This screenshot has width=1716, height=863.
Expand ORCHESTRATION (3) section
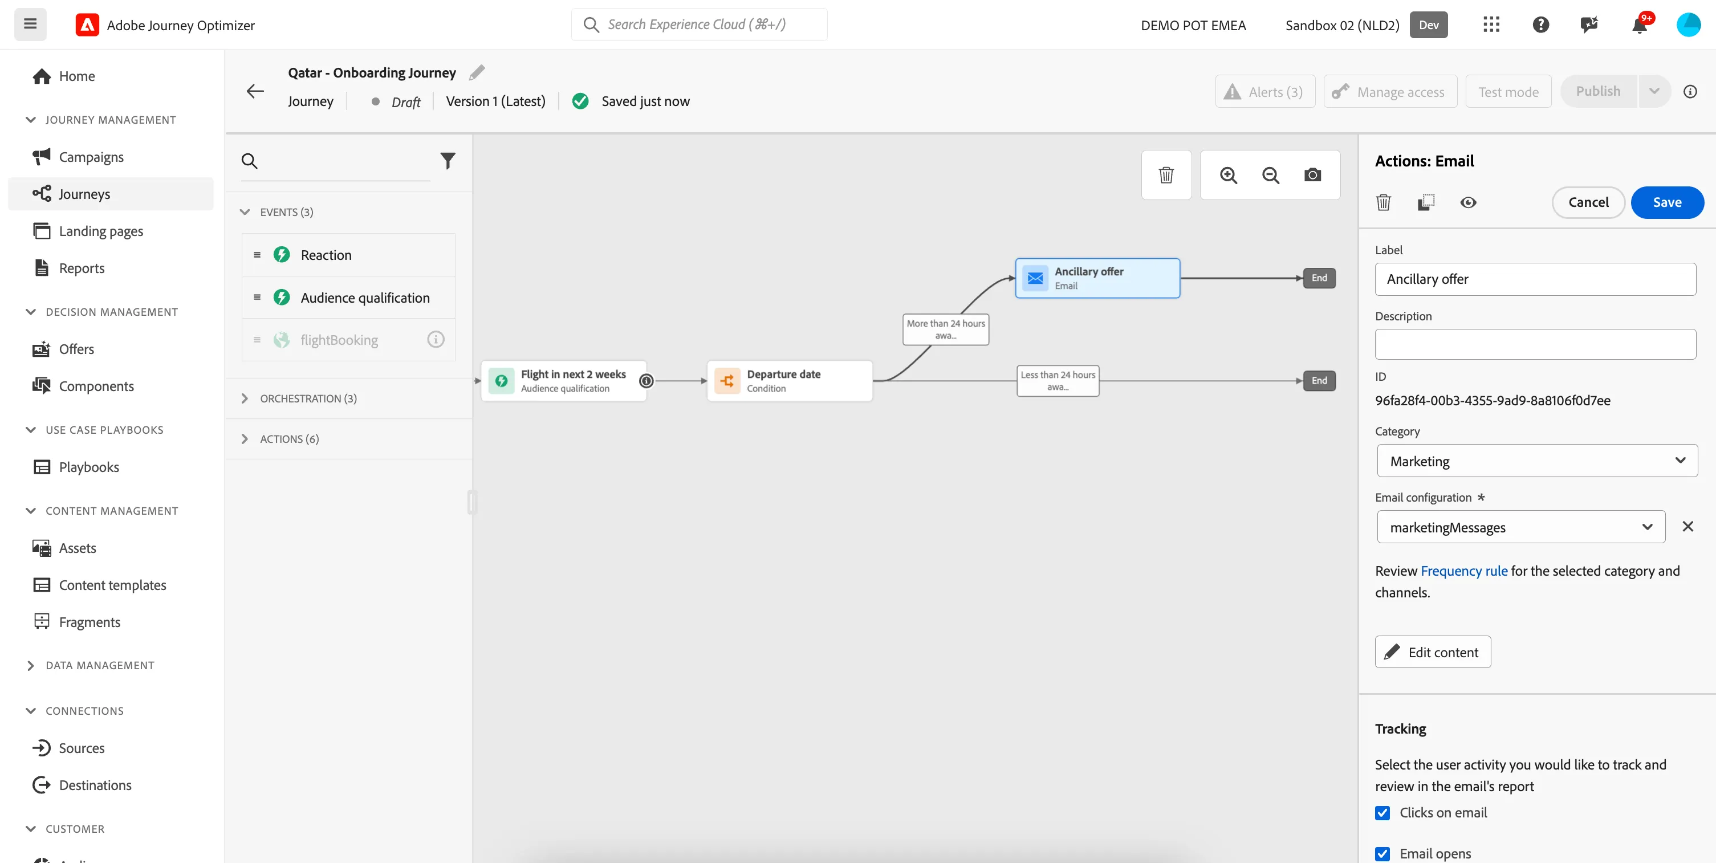(245, 398)
